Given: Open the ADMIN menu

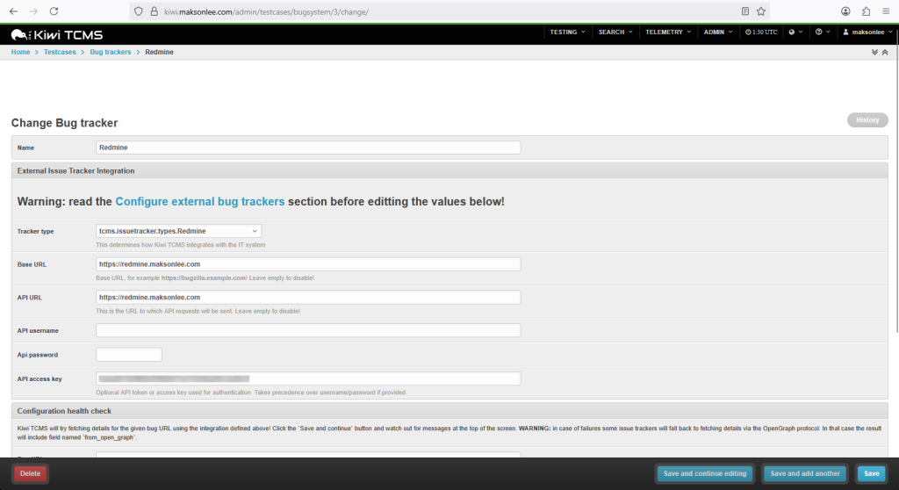Looking at the screenshot, I should tap(718, 32).
